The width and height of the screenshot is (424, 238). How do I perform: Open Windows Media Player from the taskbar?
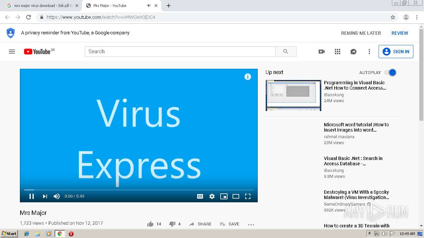[49, 234]
